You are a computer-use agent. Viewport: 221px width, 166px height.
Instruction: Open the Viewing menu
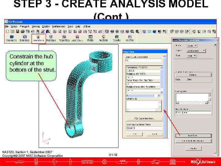[x=36, y=26]
